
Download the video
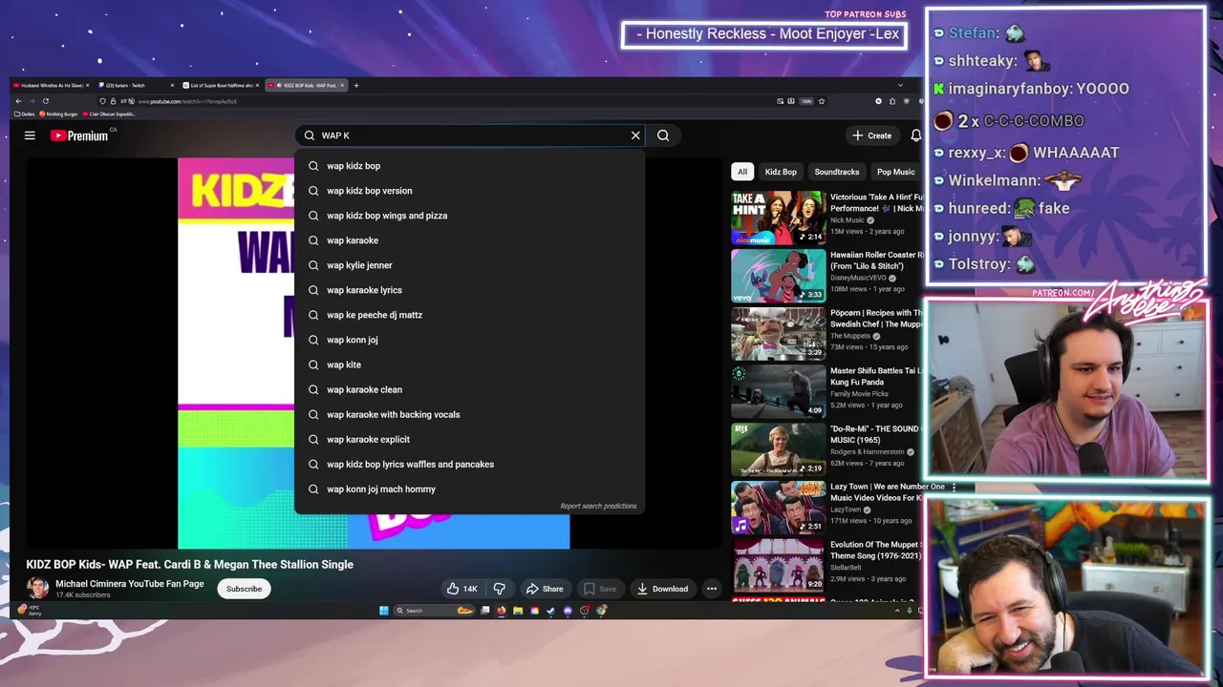[662, 589]
